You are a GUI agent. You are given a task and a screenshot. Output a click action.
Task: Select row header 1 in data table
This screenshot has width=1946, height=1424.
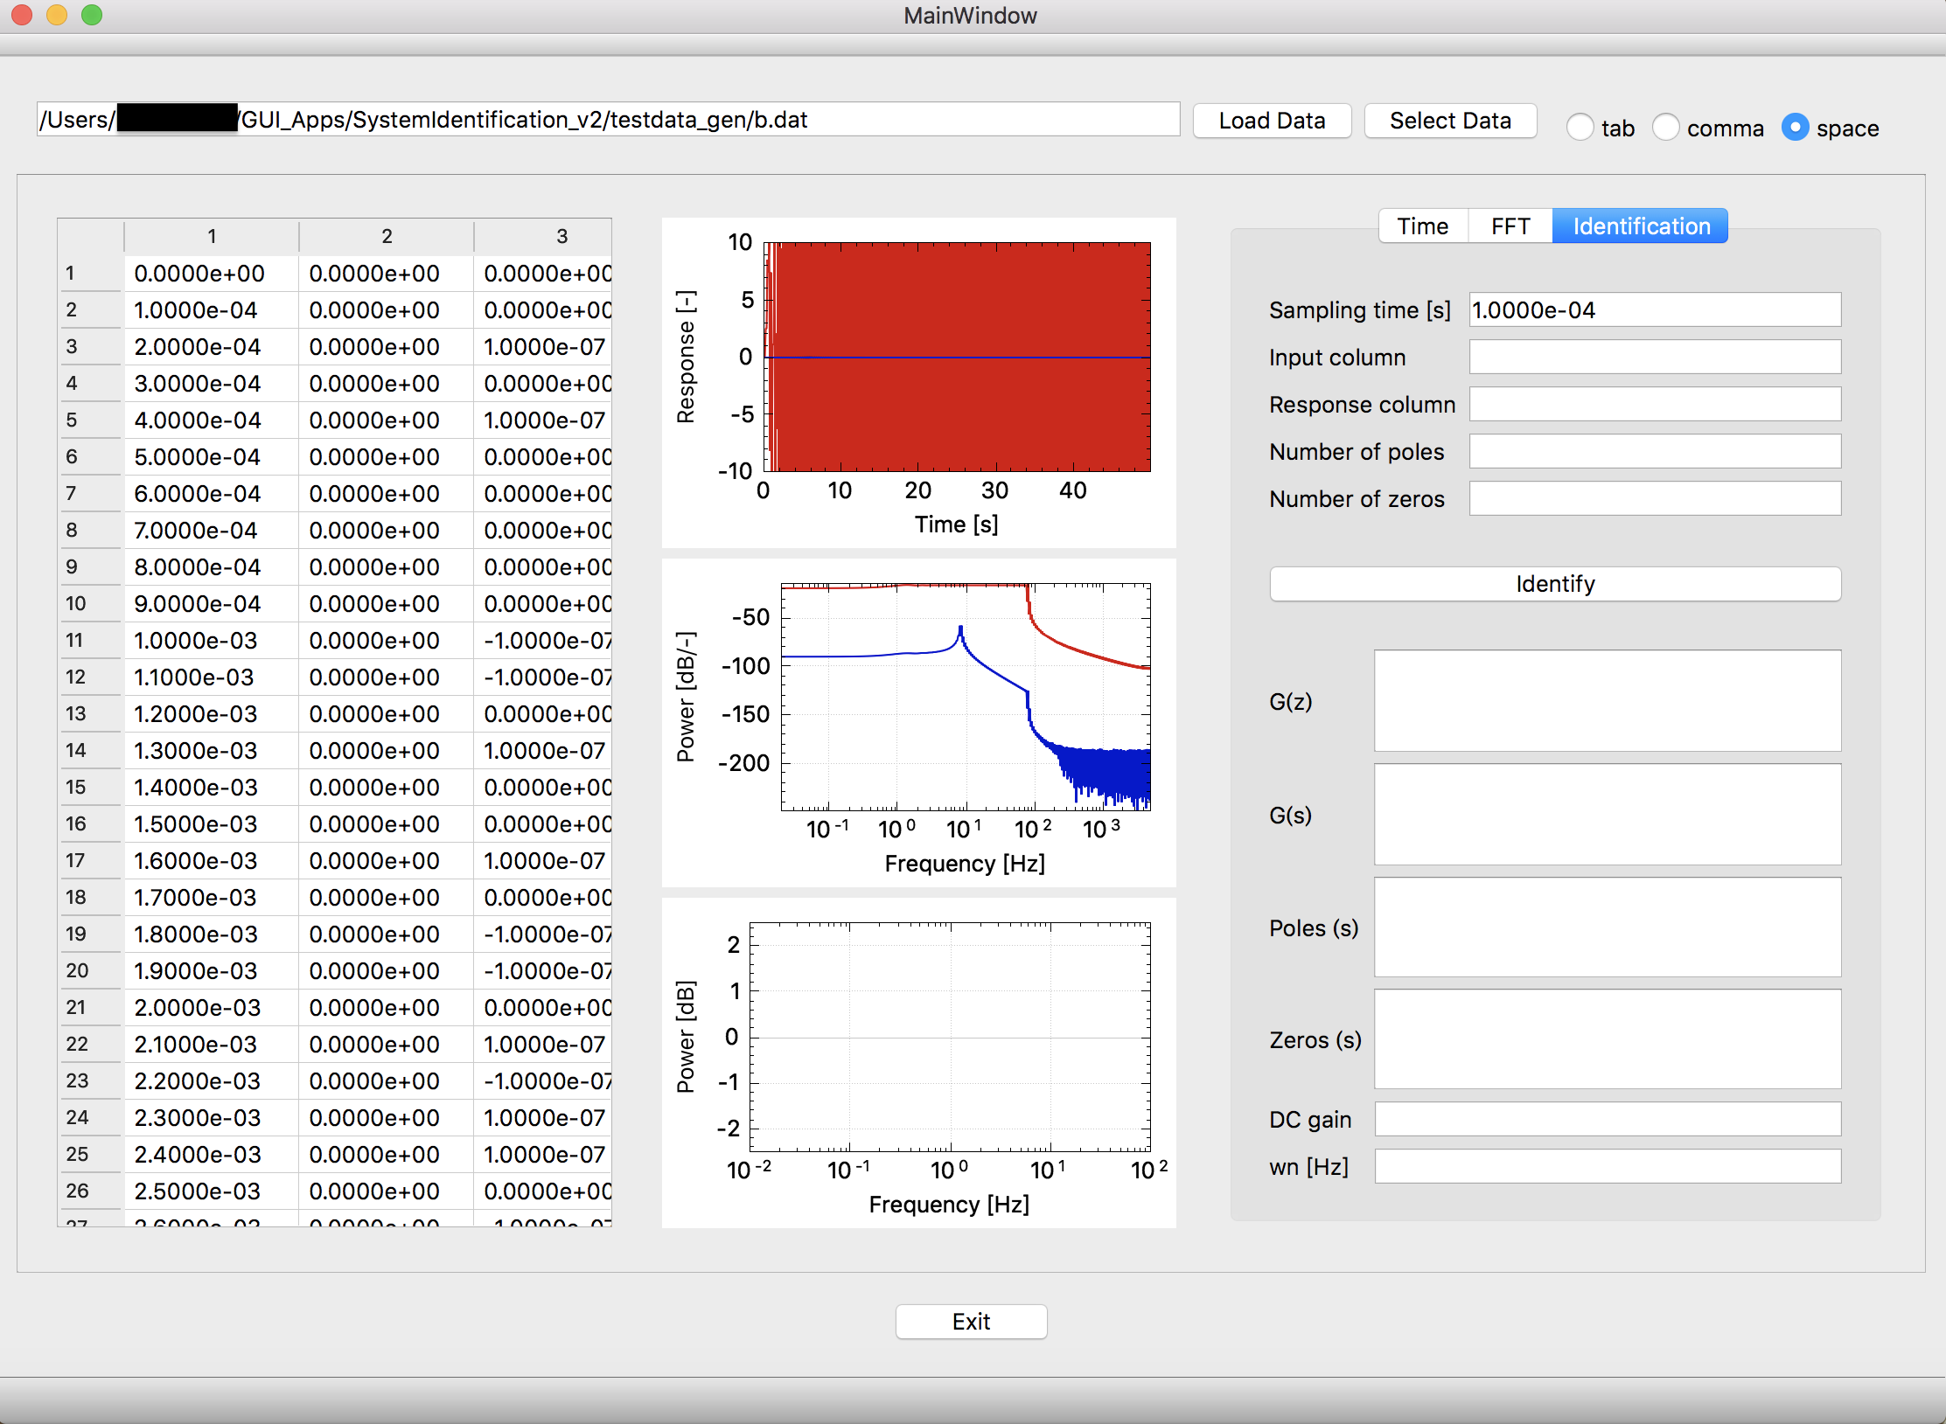[90, 274]
